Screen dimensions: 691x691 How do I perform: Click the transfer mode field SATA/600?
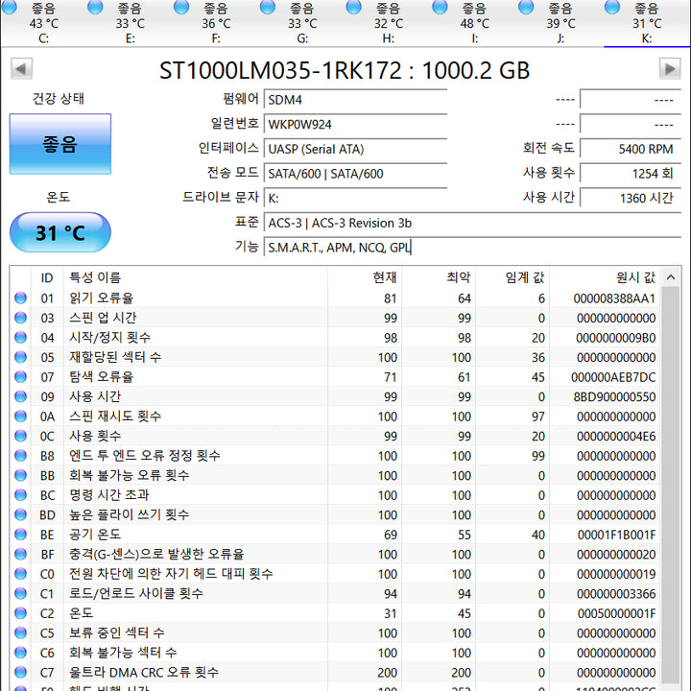tap(355, 174)
